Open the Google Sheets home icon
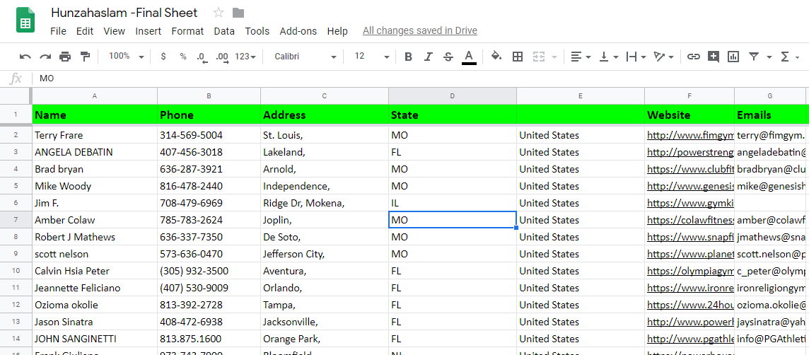The height and width of the screenshot is (355, 809). coord(25,21)
